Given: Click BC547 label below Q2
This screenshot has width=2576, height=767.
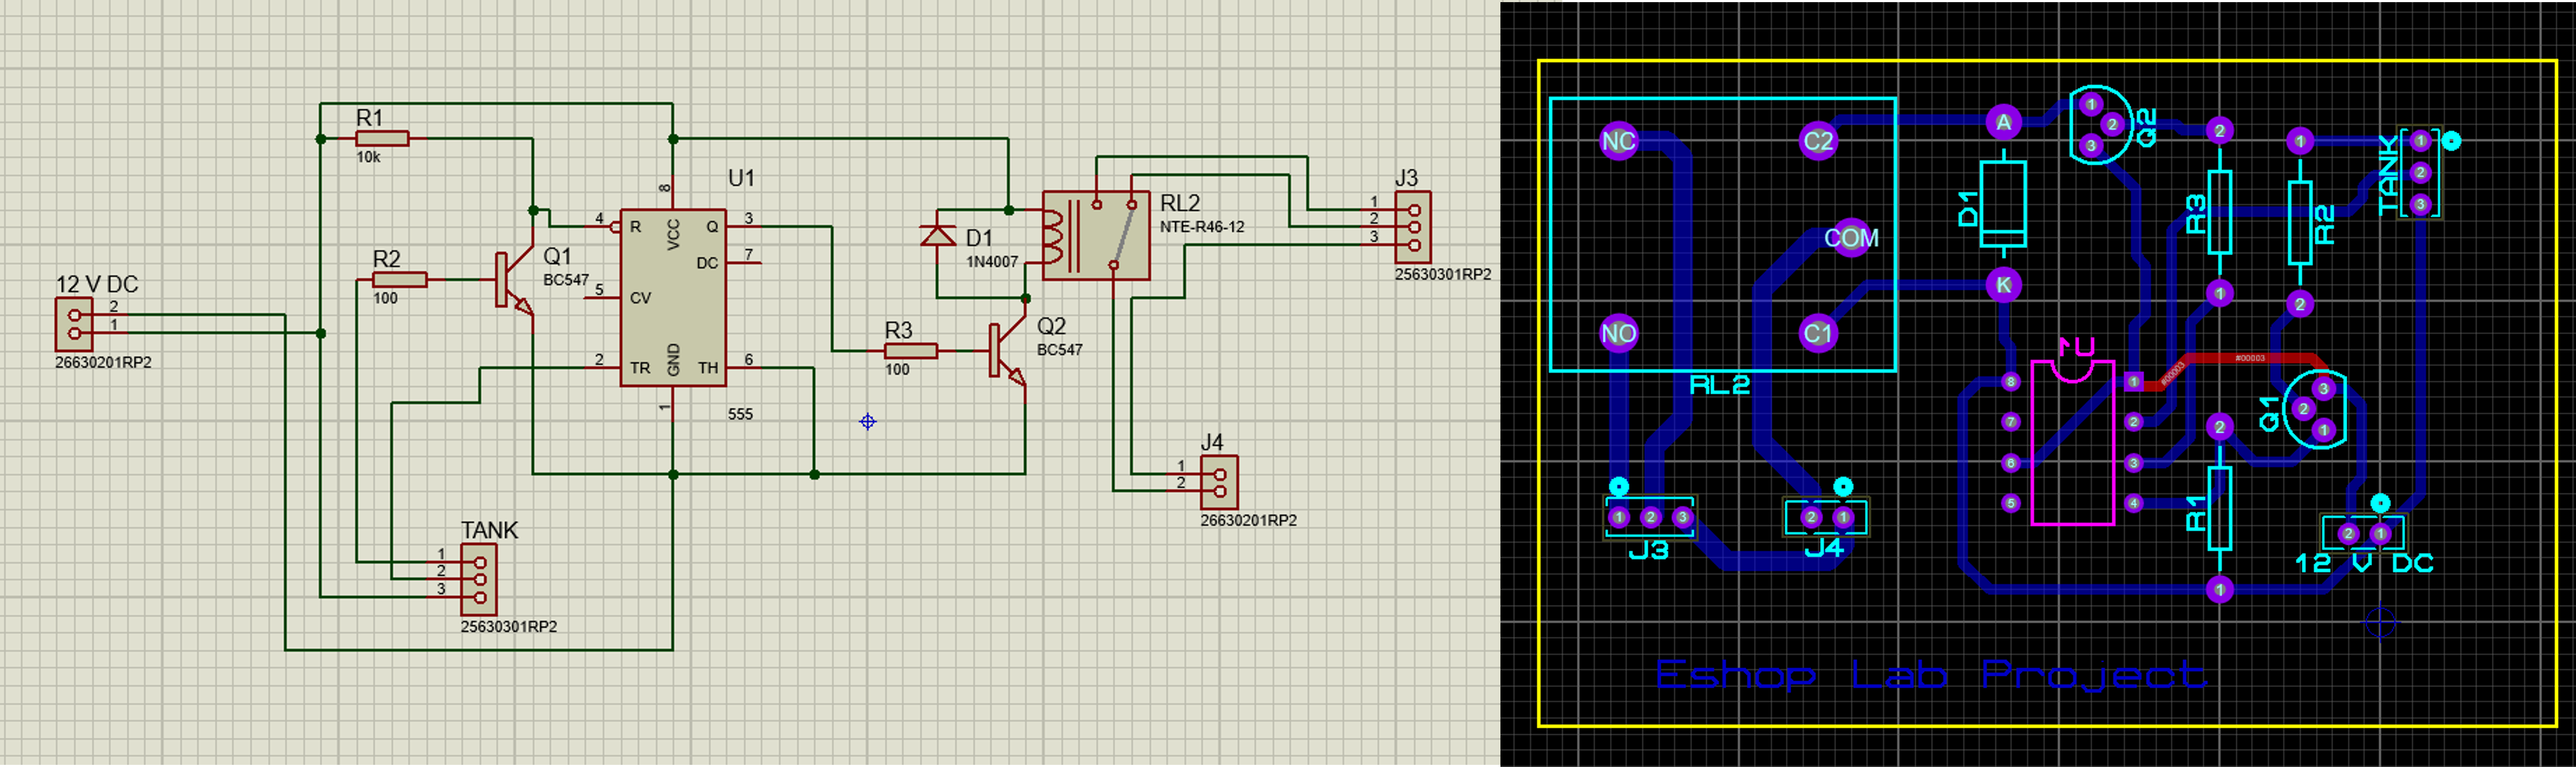Looking at the screenshot, I should click(x=1060, y=350).
